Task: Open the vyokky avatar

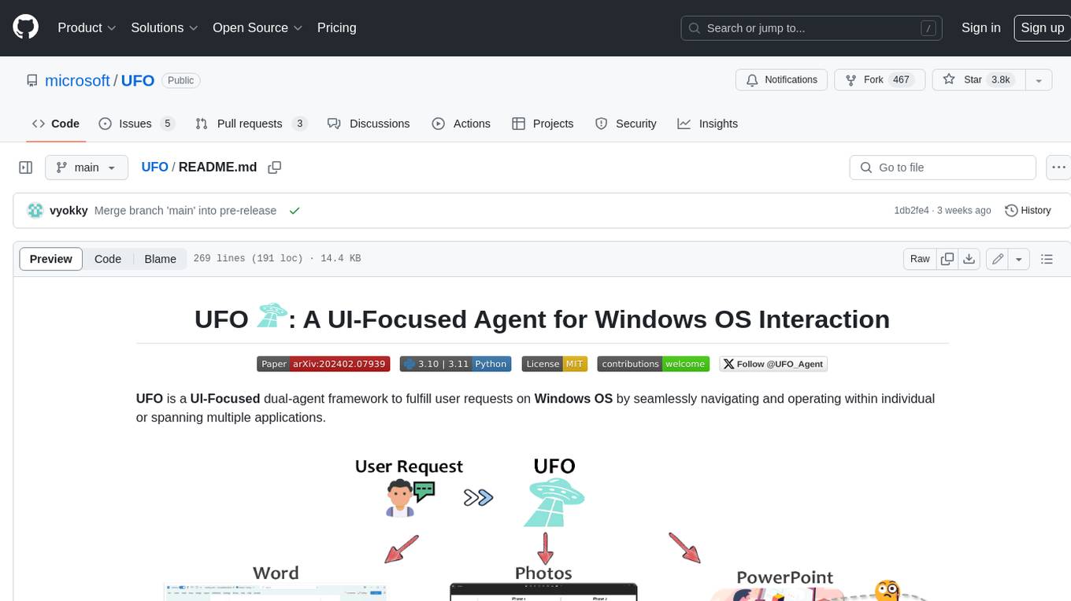Action: click(x=35, y=210)
